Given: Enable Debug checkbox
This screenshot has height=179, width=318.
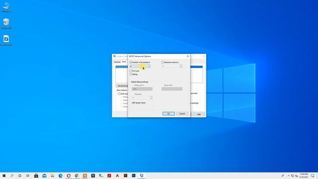Looking at the screenshot, I should coord(131,74).
